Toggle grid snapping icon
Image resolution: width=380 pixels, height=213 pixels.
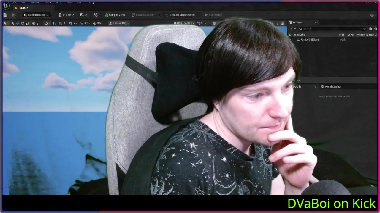pos(71,23)
